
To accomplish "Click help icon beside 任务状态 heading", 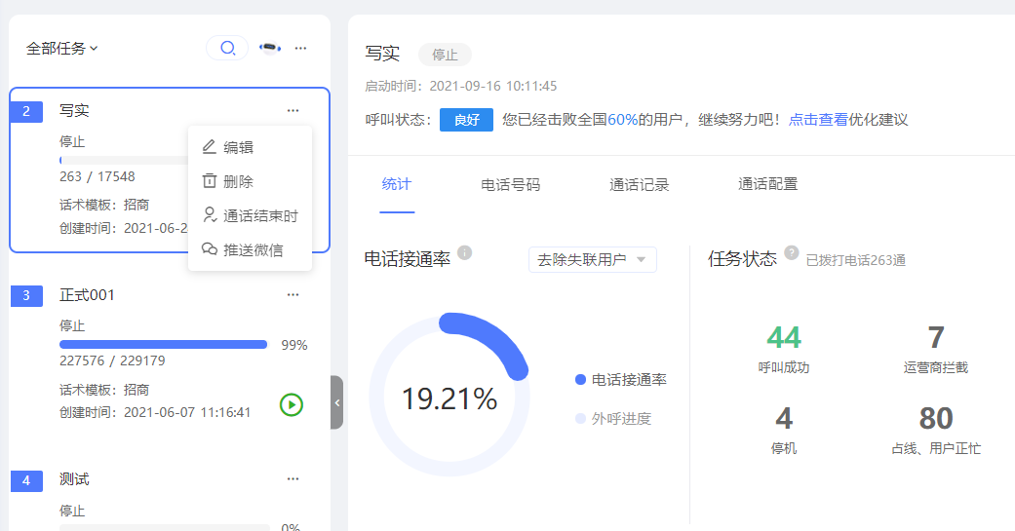I will (x=791, y=253).
